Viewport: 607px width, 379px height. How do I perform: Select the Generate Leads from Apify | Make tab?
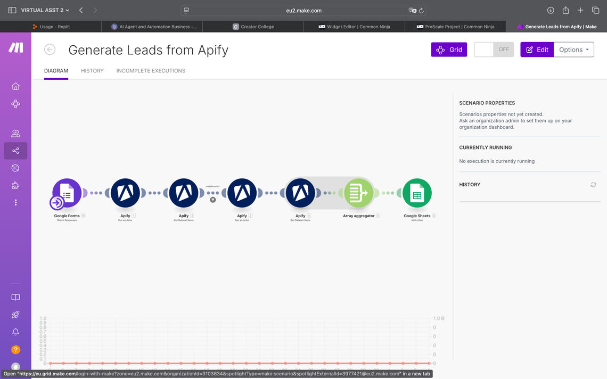tap(556, 27)
